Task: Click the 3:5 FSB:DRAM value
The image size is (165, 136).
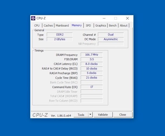Action: pyautogui.click(x=92, y=59)
